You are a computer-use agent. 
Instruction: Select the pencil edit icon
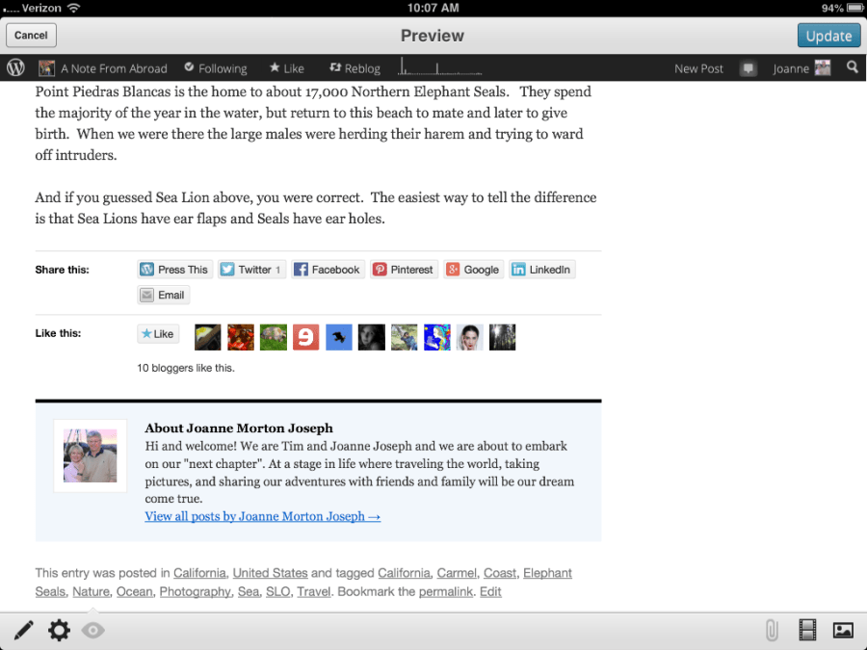(24, 631)
